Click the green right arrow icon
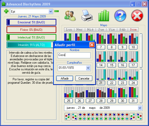Viewport: 149px width, 126px height. 123,119
